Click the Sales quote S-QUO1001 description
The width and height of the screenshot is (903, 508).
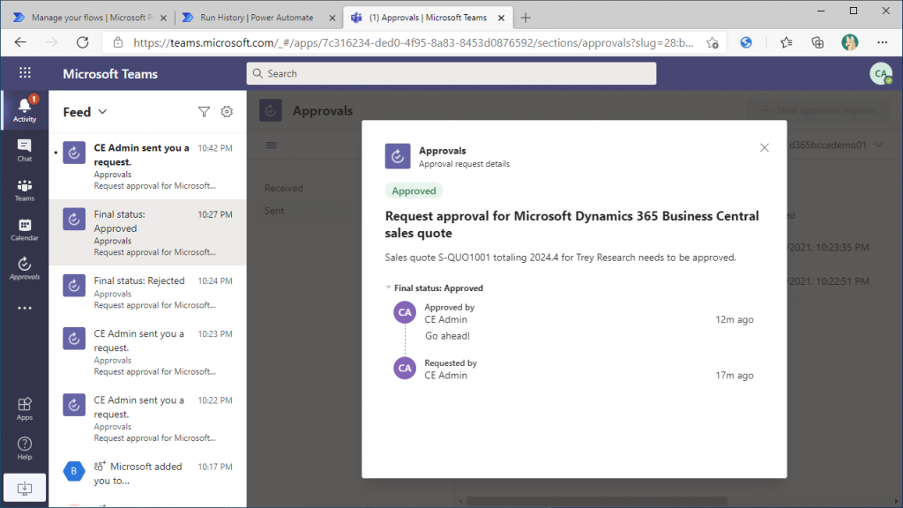coord(560,258)
